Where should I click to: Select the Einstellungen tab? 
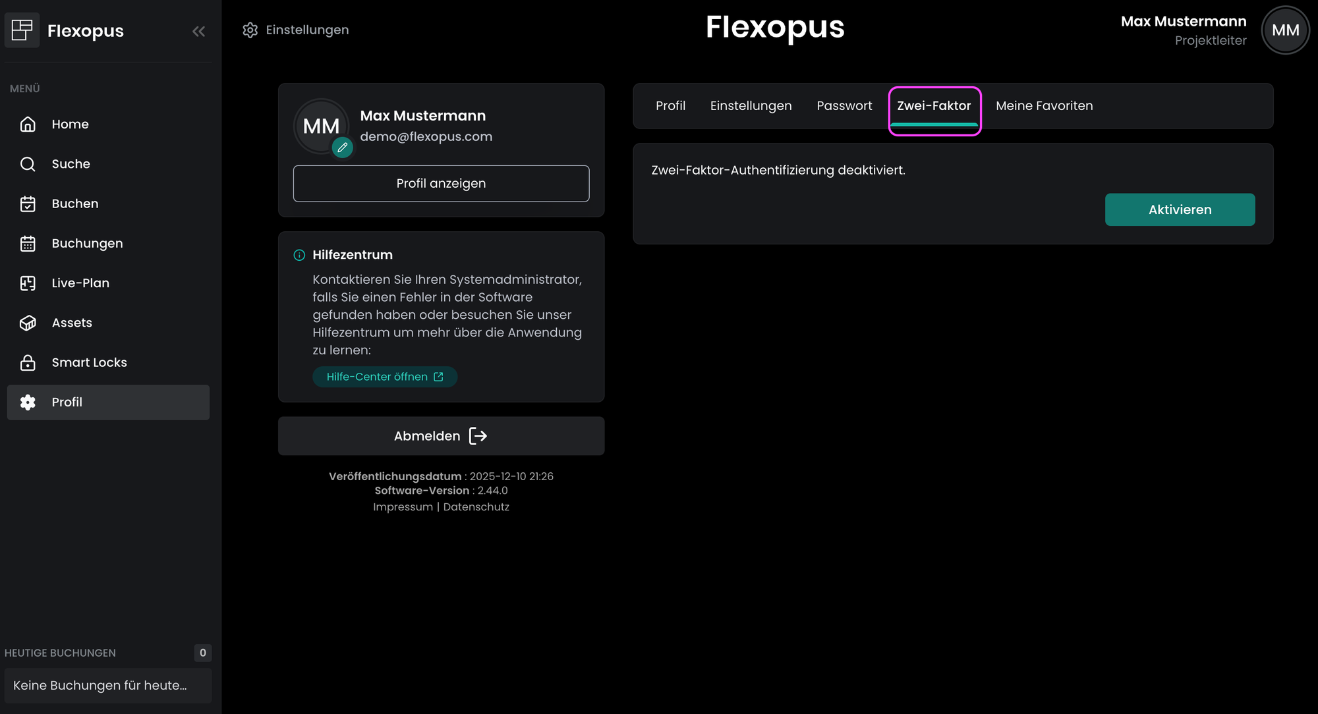751,106
